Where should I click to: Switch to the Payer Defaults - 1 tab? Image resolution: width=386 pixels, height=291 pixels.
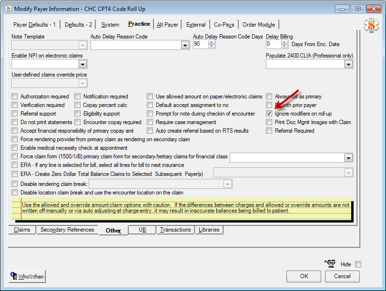tap(34, 25)
